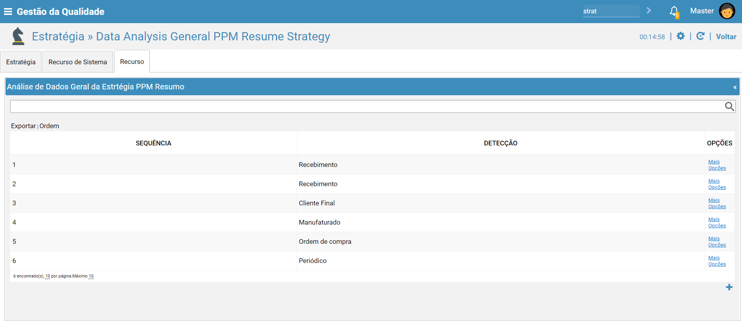The width and height of the screenshot is (742, 321).
Task: Click the settings gear icon
Action: click(681, 36)
